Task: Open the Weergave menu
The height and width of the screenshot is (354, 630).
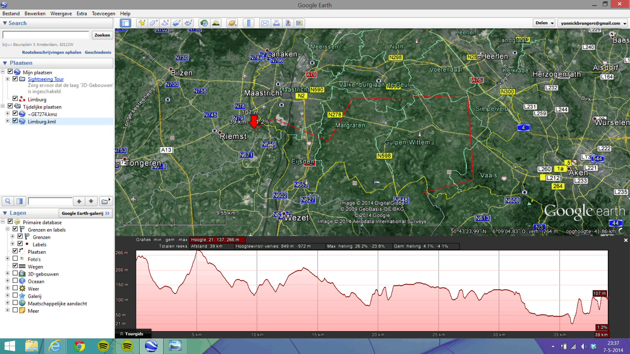Action: click(61, 13)
